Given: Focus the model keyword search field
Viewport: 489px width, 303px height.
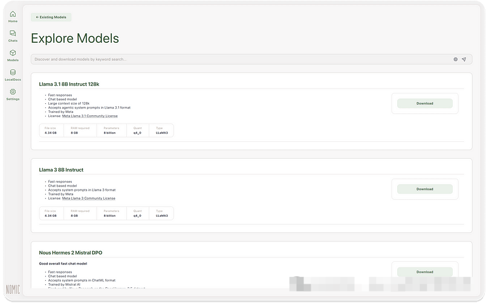Looking at the screenshot, I should [x=251, y=59].
